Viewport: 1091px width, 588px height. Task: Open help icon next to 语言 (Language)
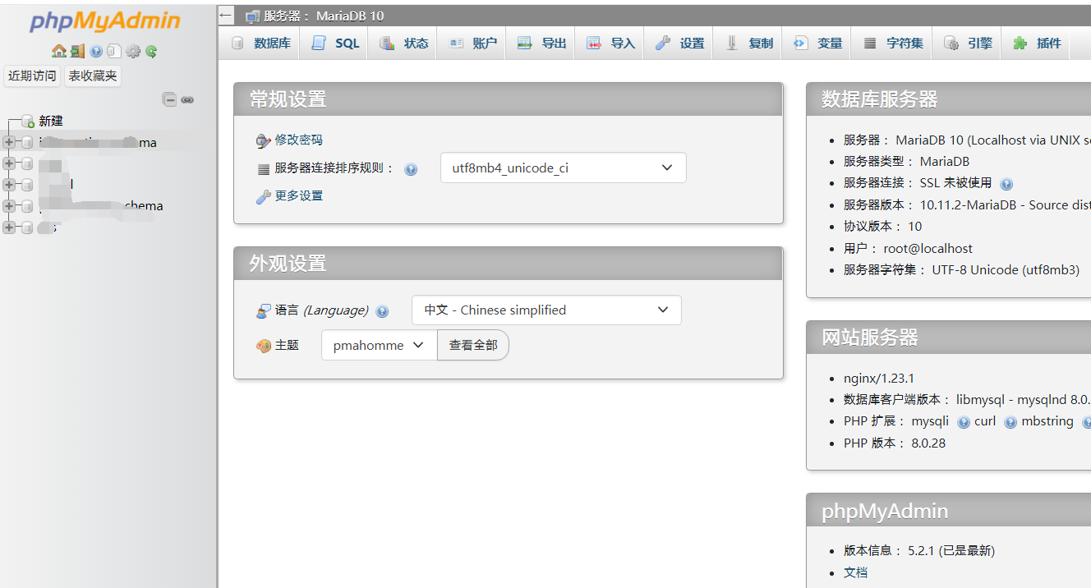pyautogui.click(x=382, y=311)
